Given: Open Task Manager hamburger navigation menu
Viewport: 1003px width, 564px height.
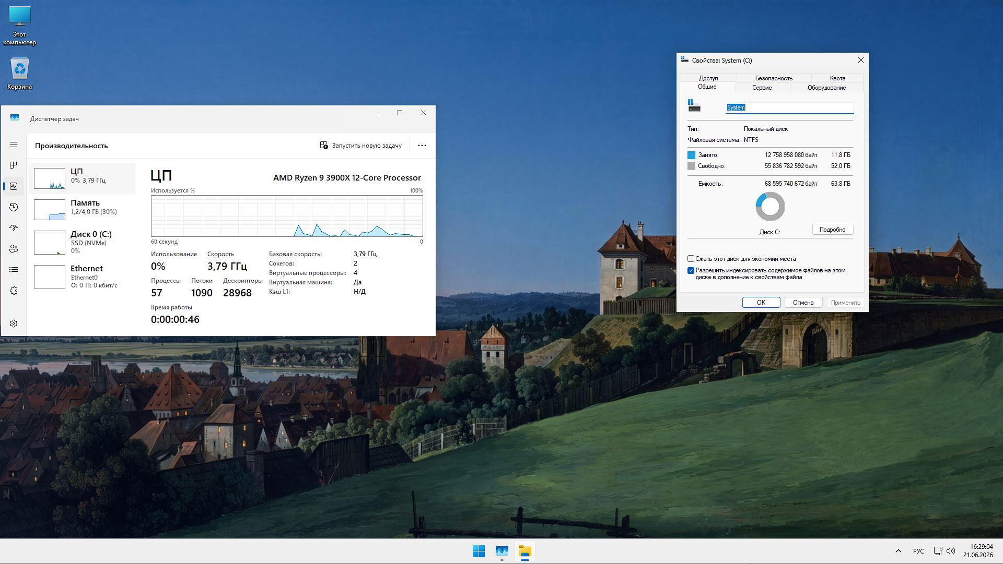Looking at the screenshot, I should click(14, 145).
